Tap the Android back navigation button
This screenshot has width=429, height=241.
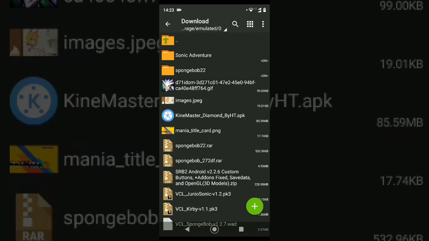tap(187, 229)
